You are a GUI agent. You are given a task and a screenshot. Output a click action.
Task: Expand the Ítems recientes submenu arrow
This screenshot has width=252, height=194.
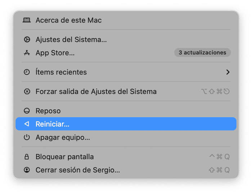pyautogui.click(x=228, y=72)
